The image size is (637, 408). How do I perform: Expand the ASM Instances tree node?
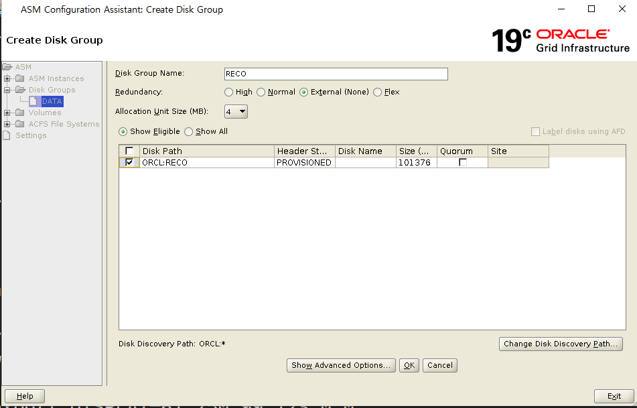[7, 78]
